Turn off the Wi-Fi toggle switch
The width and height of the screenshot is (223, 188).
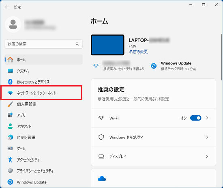[x=196, y=118]
